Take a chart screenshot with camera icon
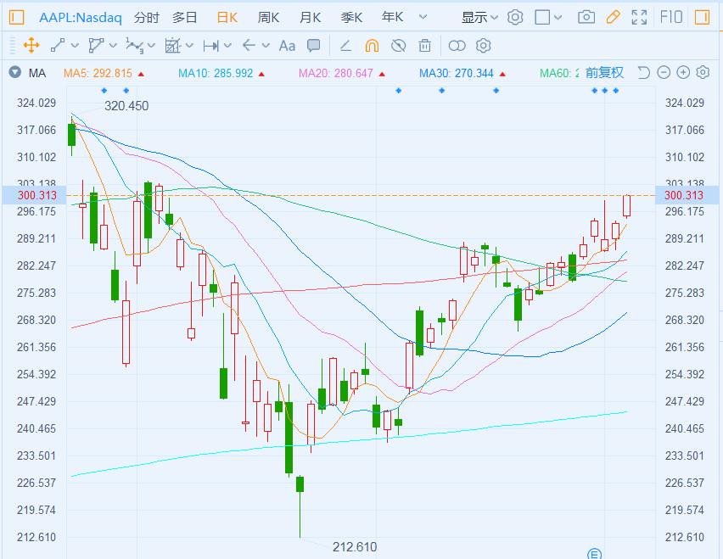Screen dimensions: 723x559 (x=586, y=17)
